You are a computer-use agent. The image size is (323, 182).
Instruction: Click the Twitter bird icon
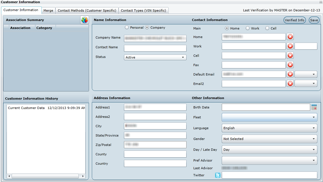click(x=218, y=175)
